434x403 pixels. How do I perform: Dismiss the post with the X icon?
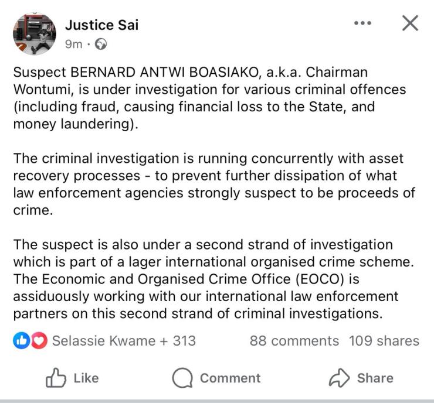point(410,23)
